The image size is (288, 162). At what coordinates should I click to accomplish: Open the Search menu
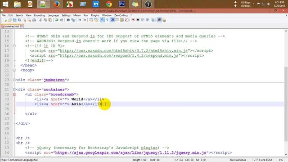(x=19, y=15)
